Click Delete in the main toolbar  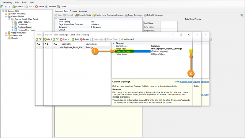click(40, 6)
